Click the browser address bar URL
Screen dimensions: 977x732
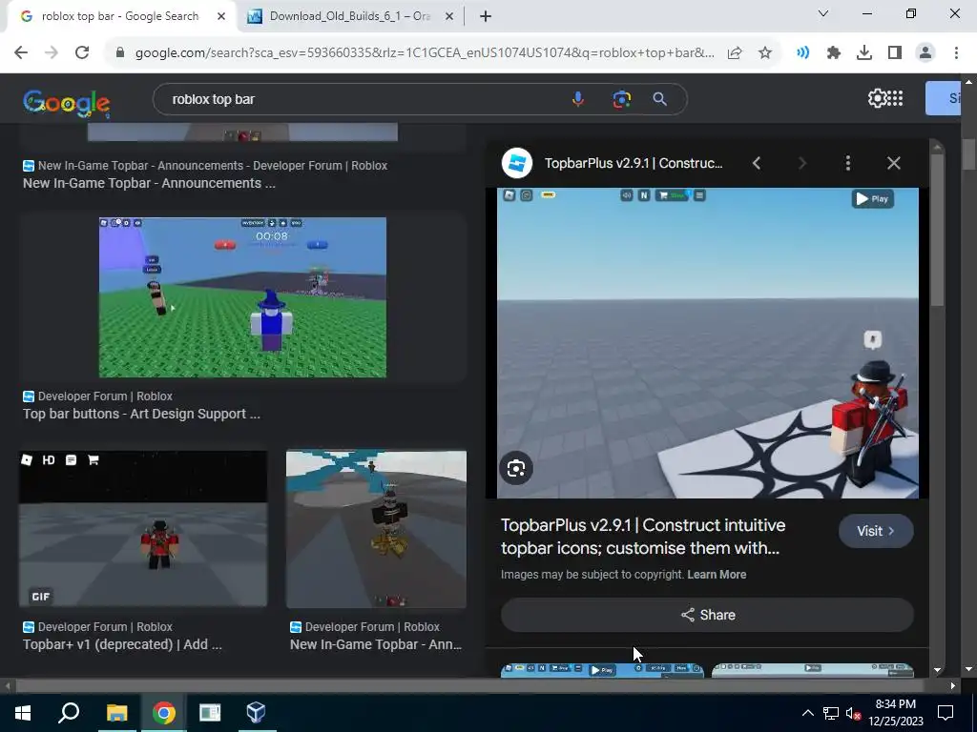coord(425,53)
